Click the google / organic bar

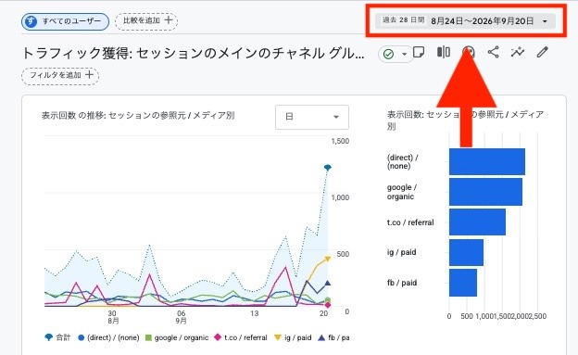[x=485, y=192]
